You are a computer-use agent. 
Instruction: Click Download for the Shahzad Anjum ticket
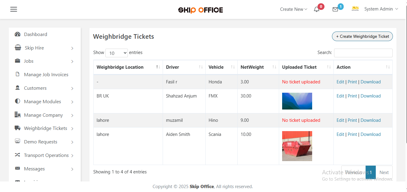click(370, 96)
